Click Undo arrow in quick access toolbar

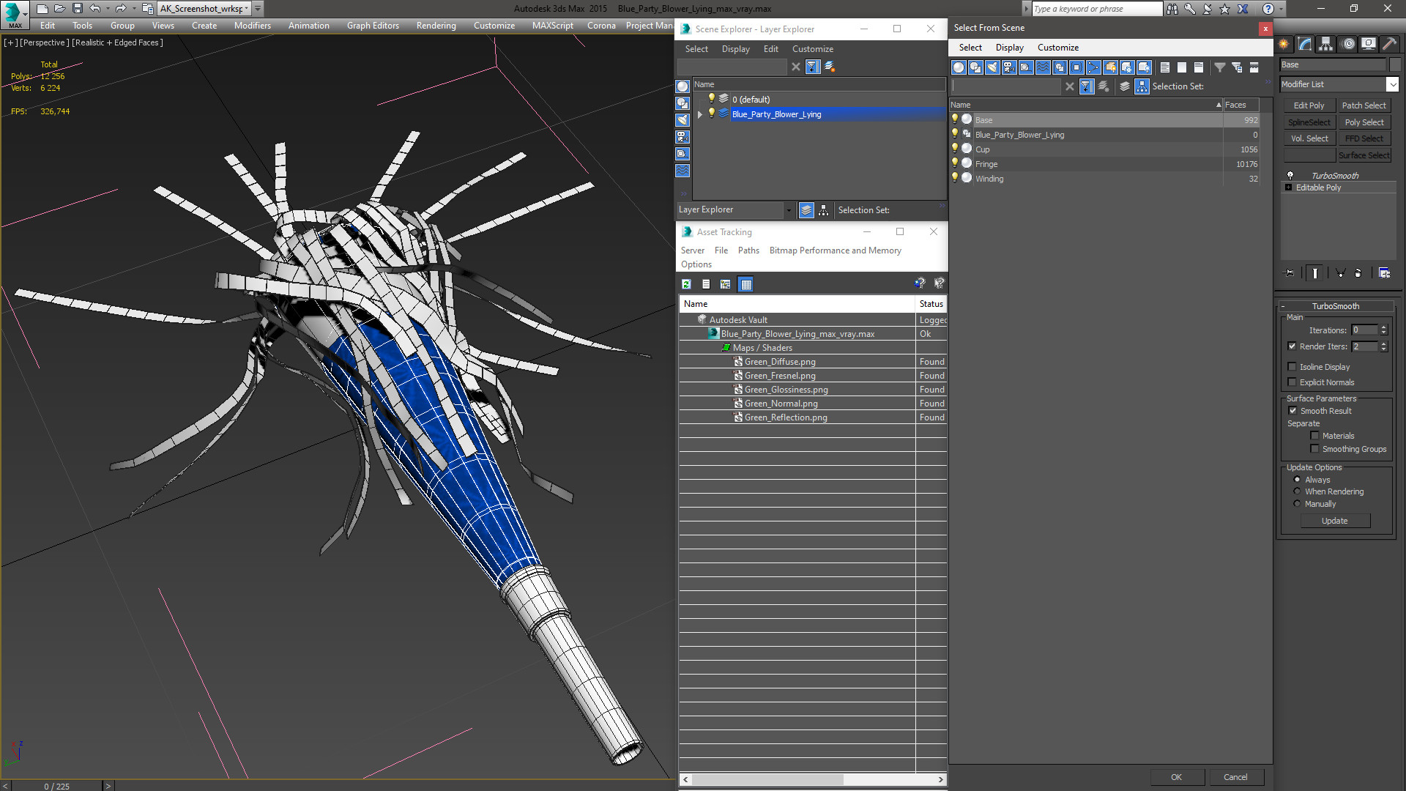[x=94, y=9]
